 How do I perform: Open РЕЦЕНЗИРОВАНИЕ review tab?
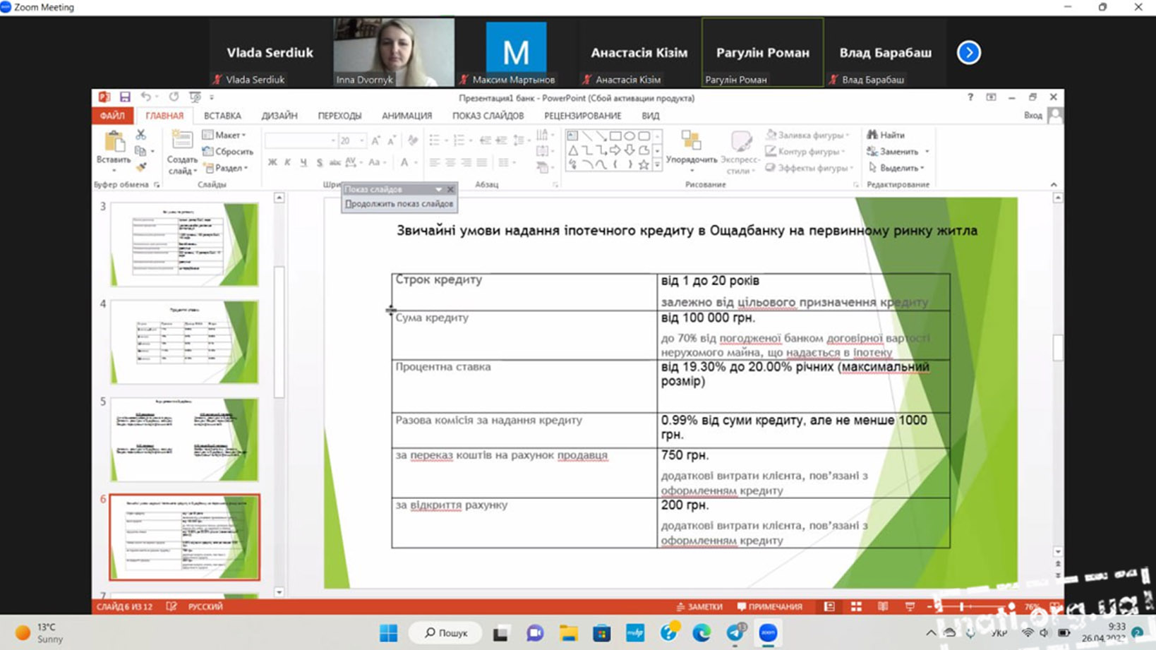[582, 116]
